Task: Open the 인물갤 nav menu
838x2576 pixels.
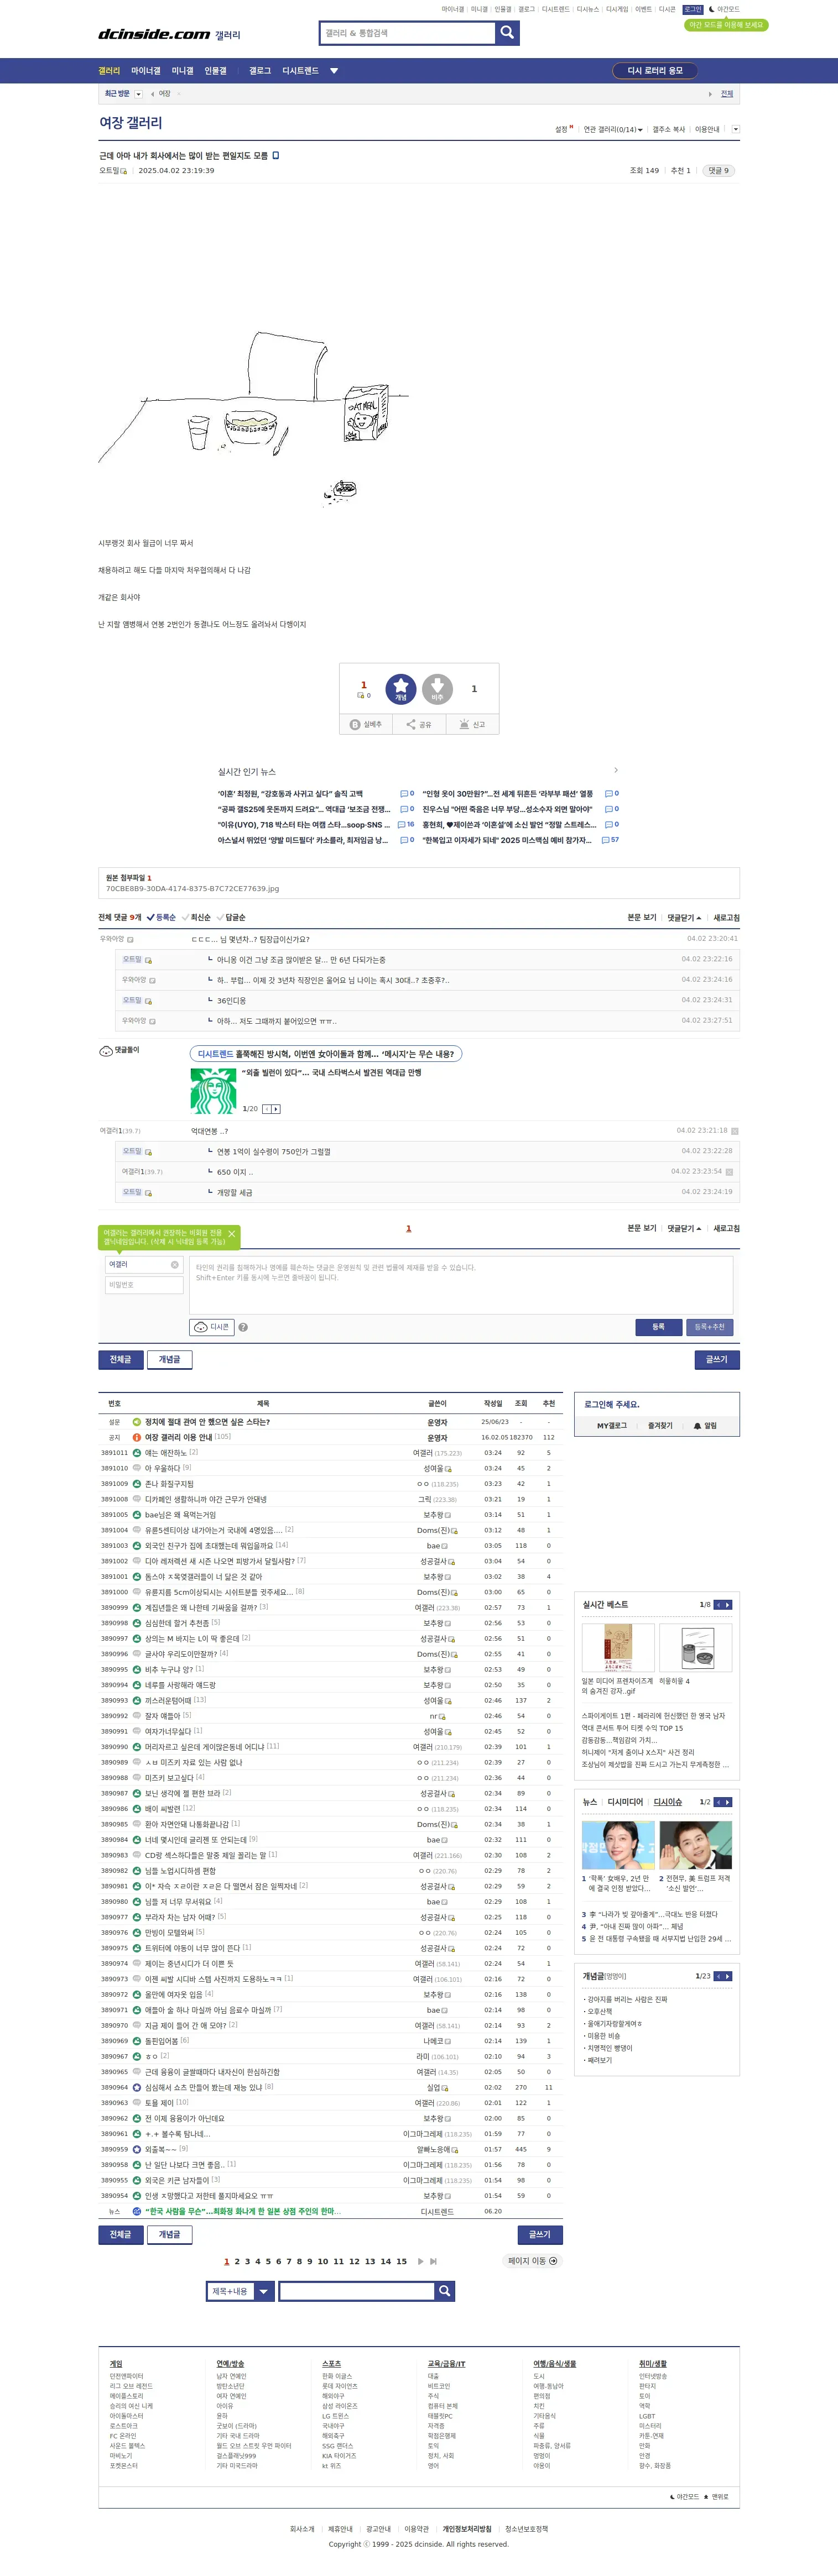Action: coord(216,71)
